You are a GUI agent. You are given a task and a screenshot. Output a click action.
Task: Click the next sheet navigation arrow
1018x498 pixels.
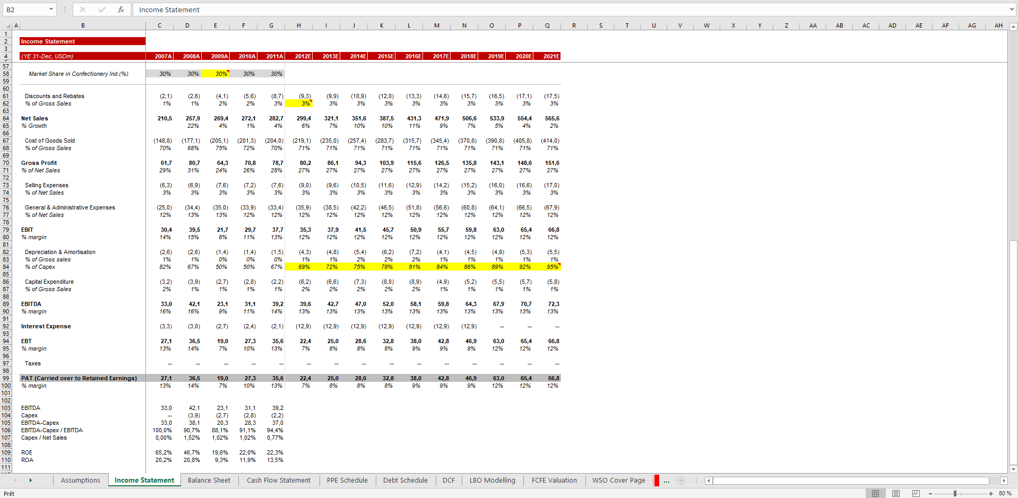(x=30, y=480)
